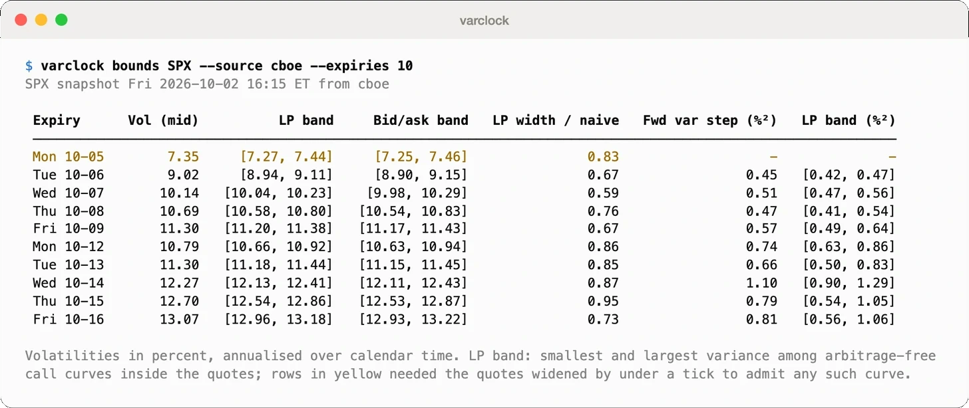Click the fwd var step value '1.10'
Image resolution: width=969 pixels, height=408 pixels.
(761, 283)
